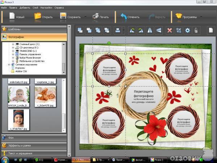Image resolution: width=217 pixels, height=163 pixels.
Task: Expand the Сетевое окружение tree node
Action: (x=9, y=64)
